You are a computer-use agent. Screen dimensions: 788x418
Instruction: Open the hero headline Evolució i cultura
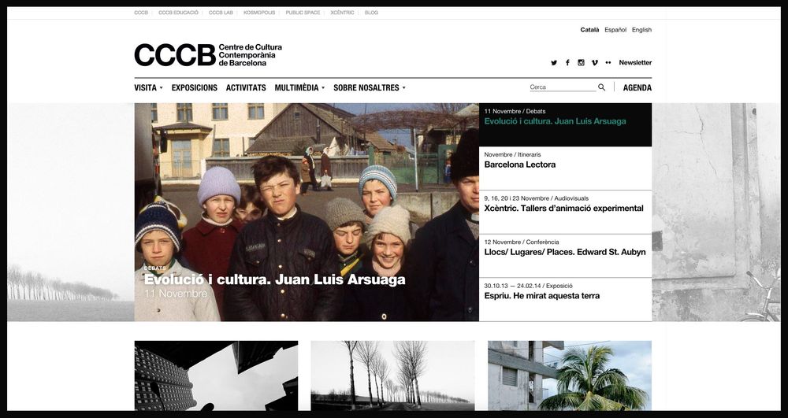pos(274,279)
